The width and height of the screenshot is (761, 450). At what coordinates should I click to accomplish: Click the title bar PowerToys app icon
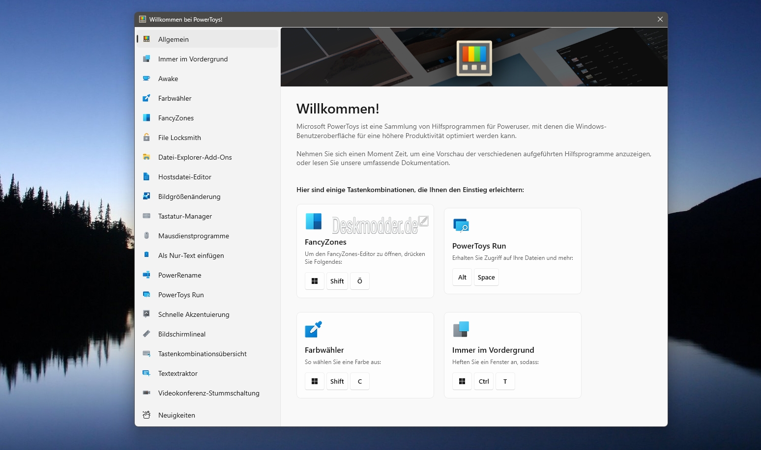pos(143,19)
